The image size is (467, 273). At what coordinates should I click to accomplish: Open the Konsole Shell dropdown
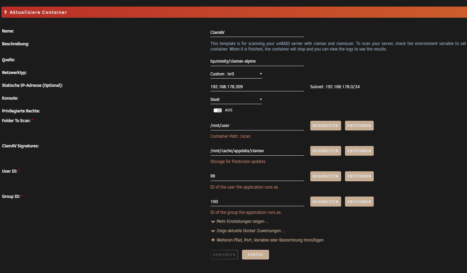tap(236, 100)
